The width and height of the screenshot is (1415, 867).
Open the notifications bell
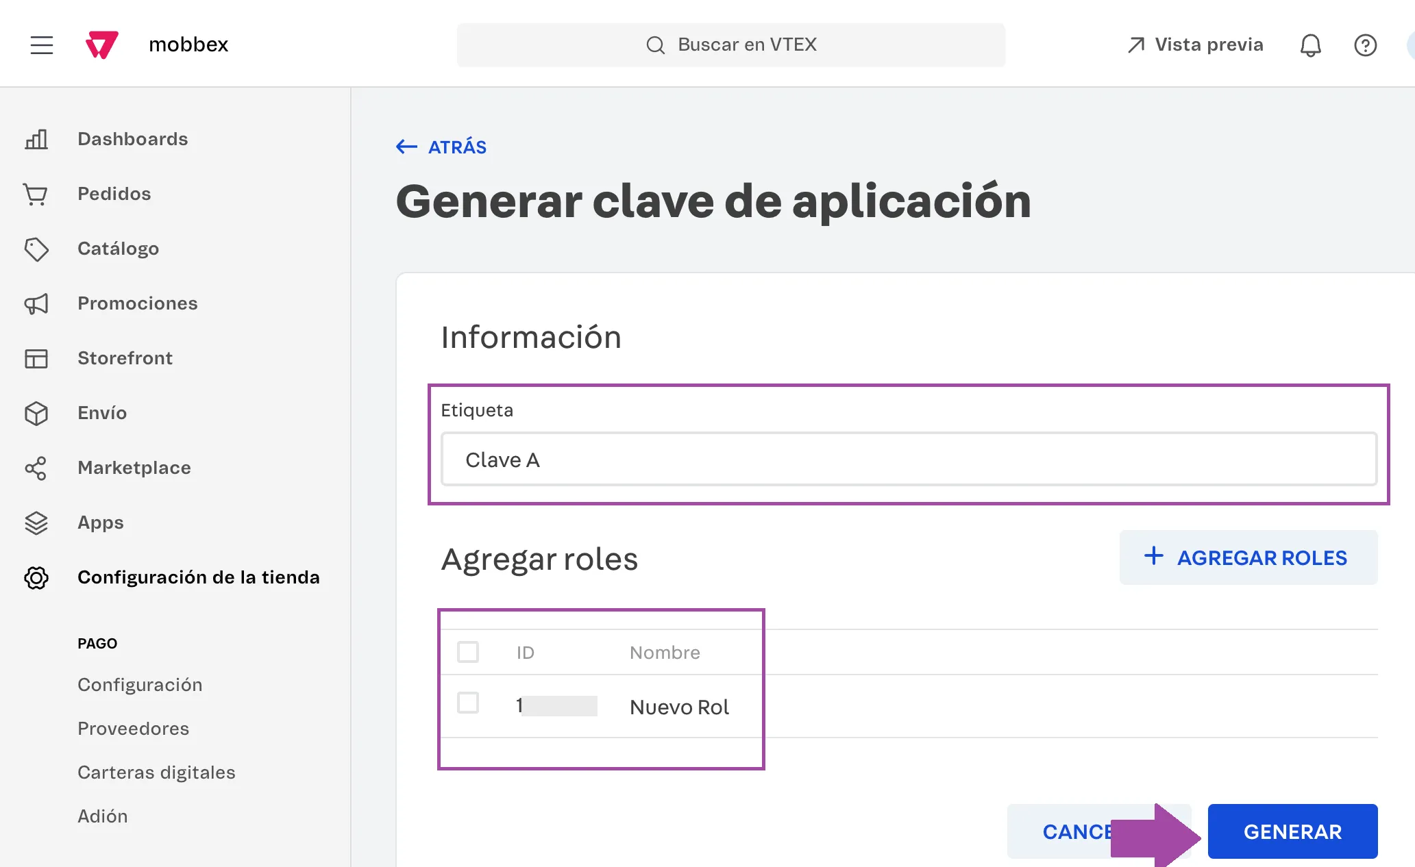pyautogui.click(x=1310, y=45)
